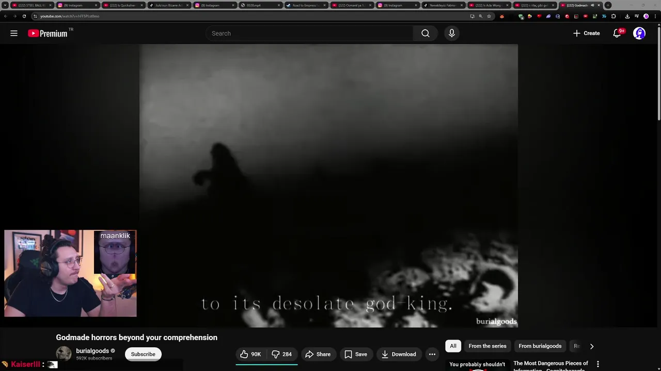This screenshot has width=661, height=371.
Task: Open burialgoods channel avatar
Action: tap(64, 354)
